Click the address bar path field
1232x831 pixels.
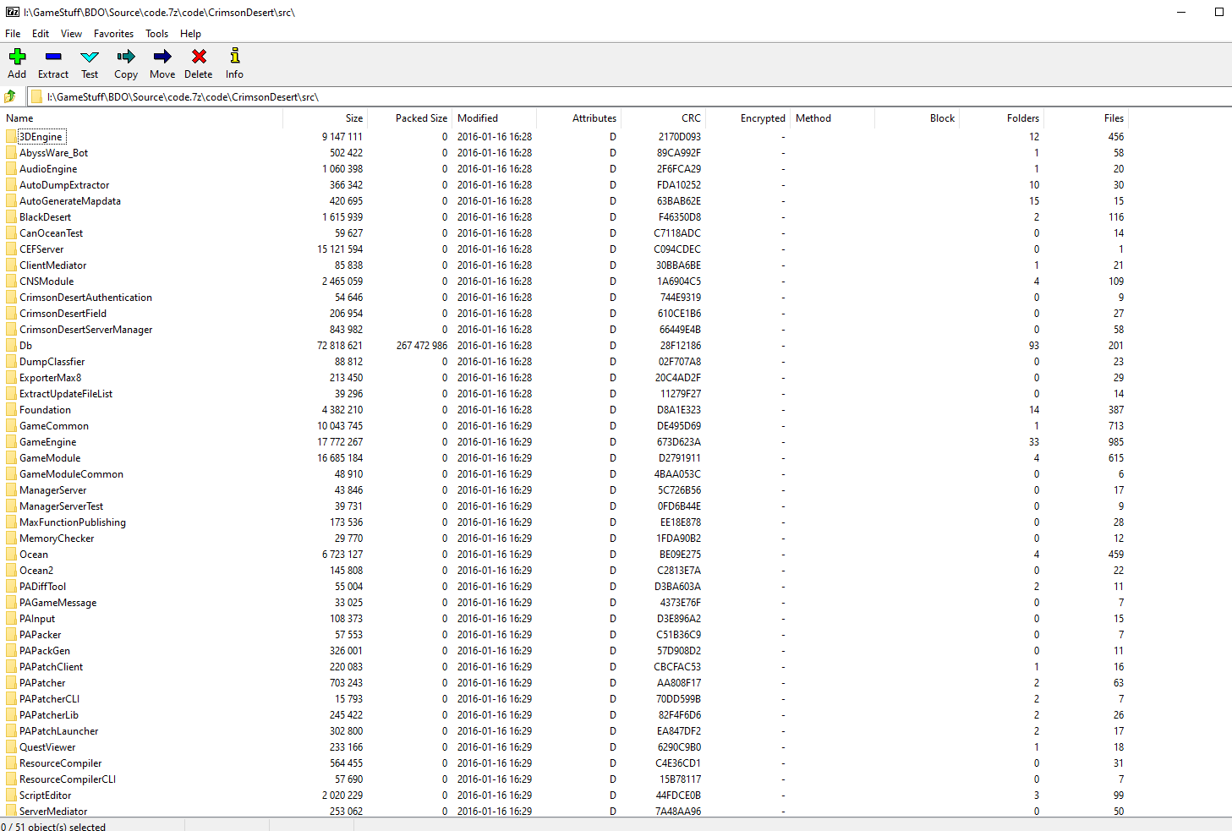[x=630, y=96]
